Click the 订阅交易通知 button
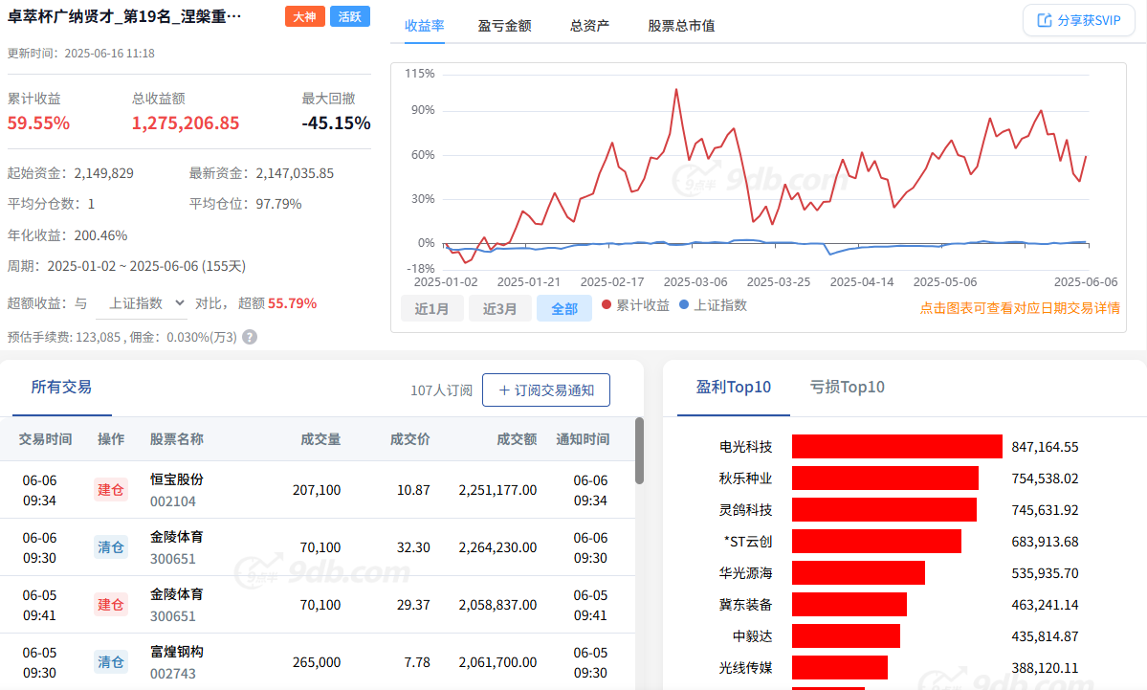Image resolution: width=1147 pixels, height=690 pixels. [545, 390]
